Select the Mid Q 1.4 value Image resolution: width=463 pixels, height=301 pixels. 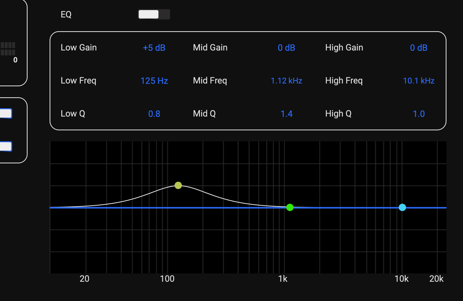pos(286,114)
